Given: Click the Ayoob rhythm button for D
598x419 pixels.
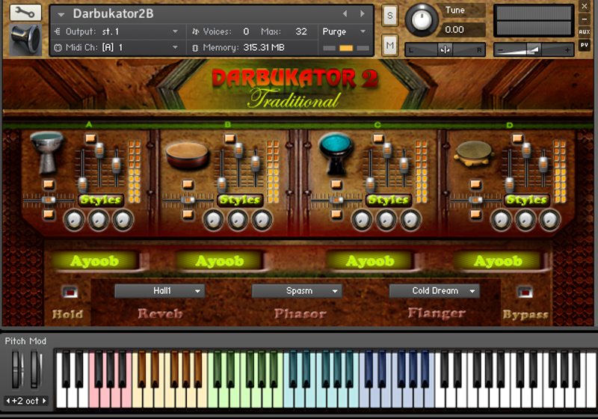Looking at the screenshot, I should tap(497, 261).
